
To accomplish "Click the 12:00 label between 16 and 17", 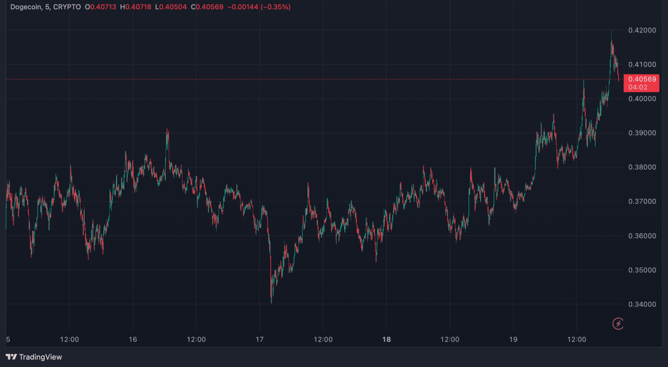I will click(x=196, y=339).
